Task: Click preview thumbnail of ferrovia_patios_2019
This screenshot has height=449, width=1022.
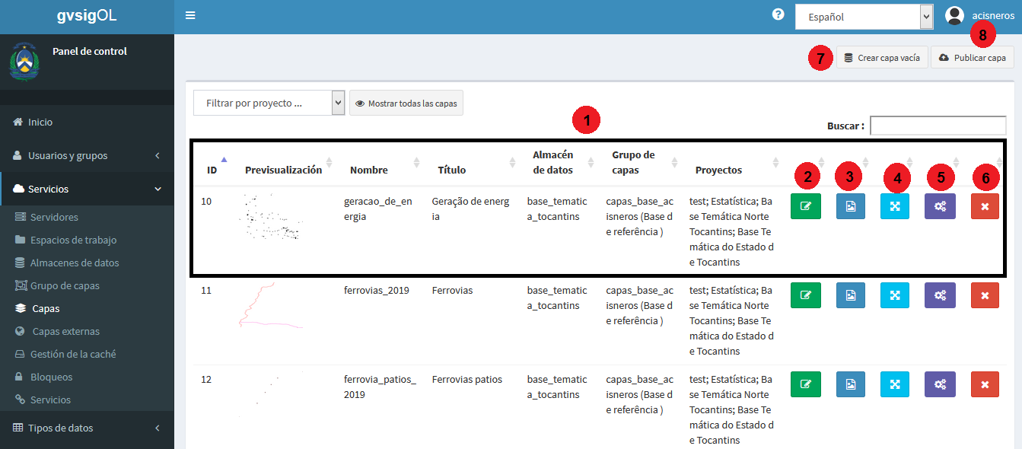Action: (x=272, y=394)
